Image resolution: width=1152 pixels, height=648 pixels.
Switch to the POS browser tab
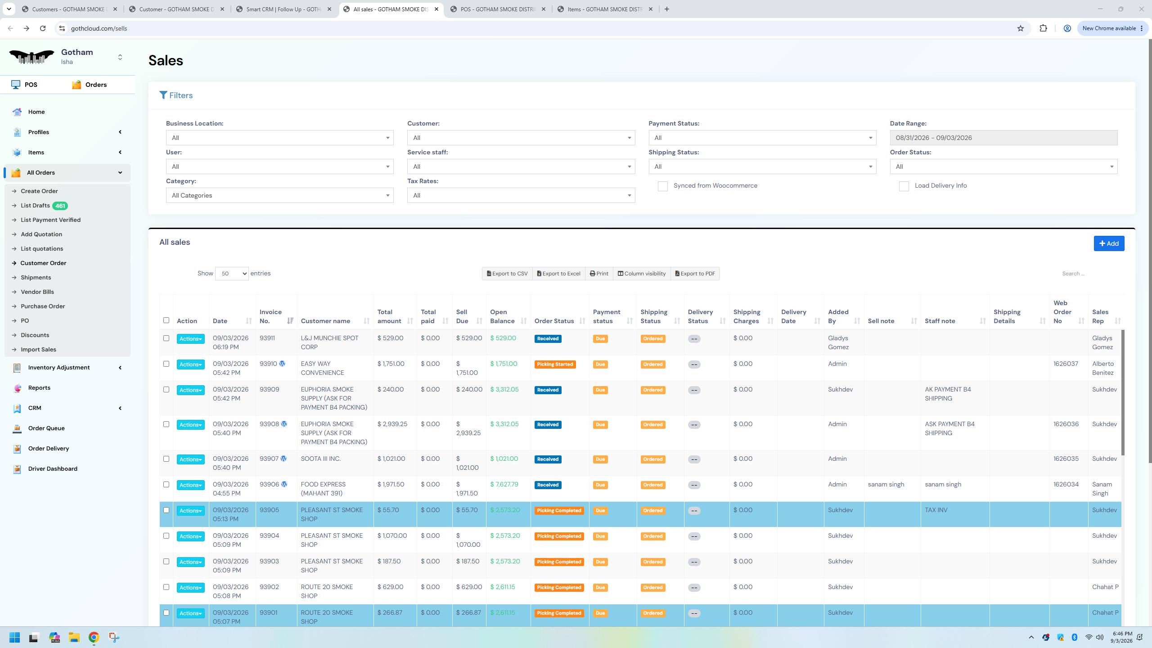click(x=498, y=9)
